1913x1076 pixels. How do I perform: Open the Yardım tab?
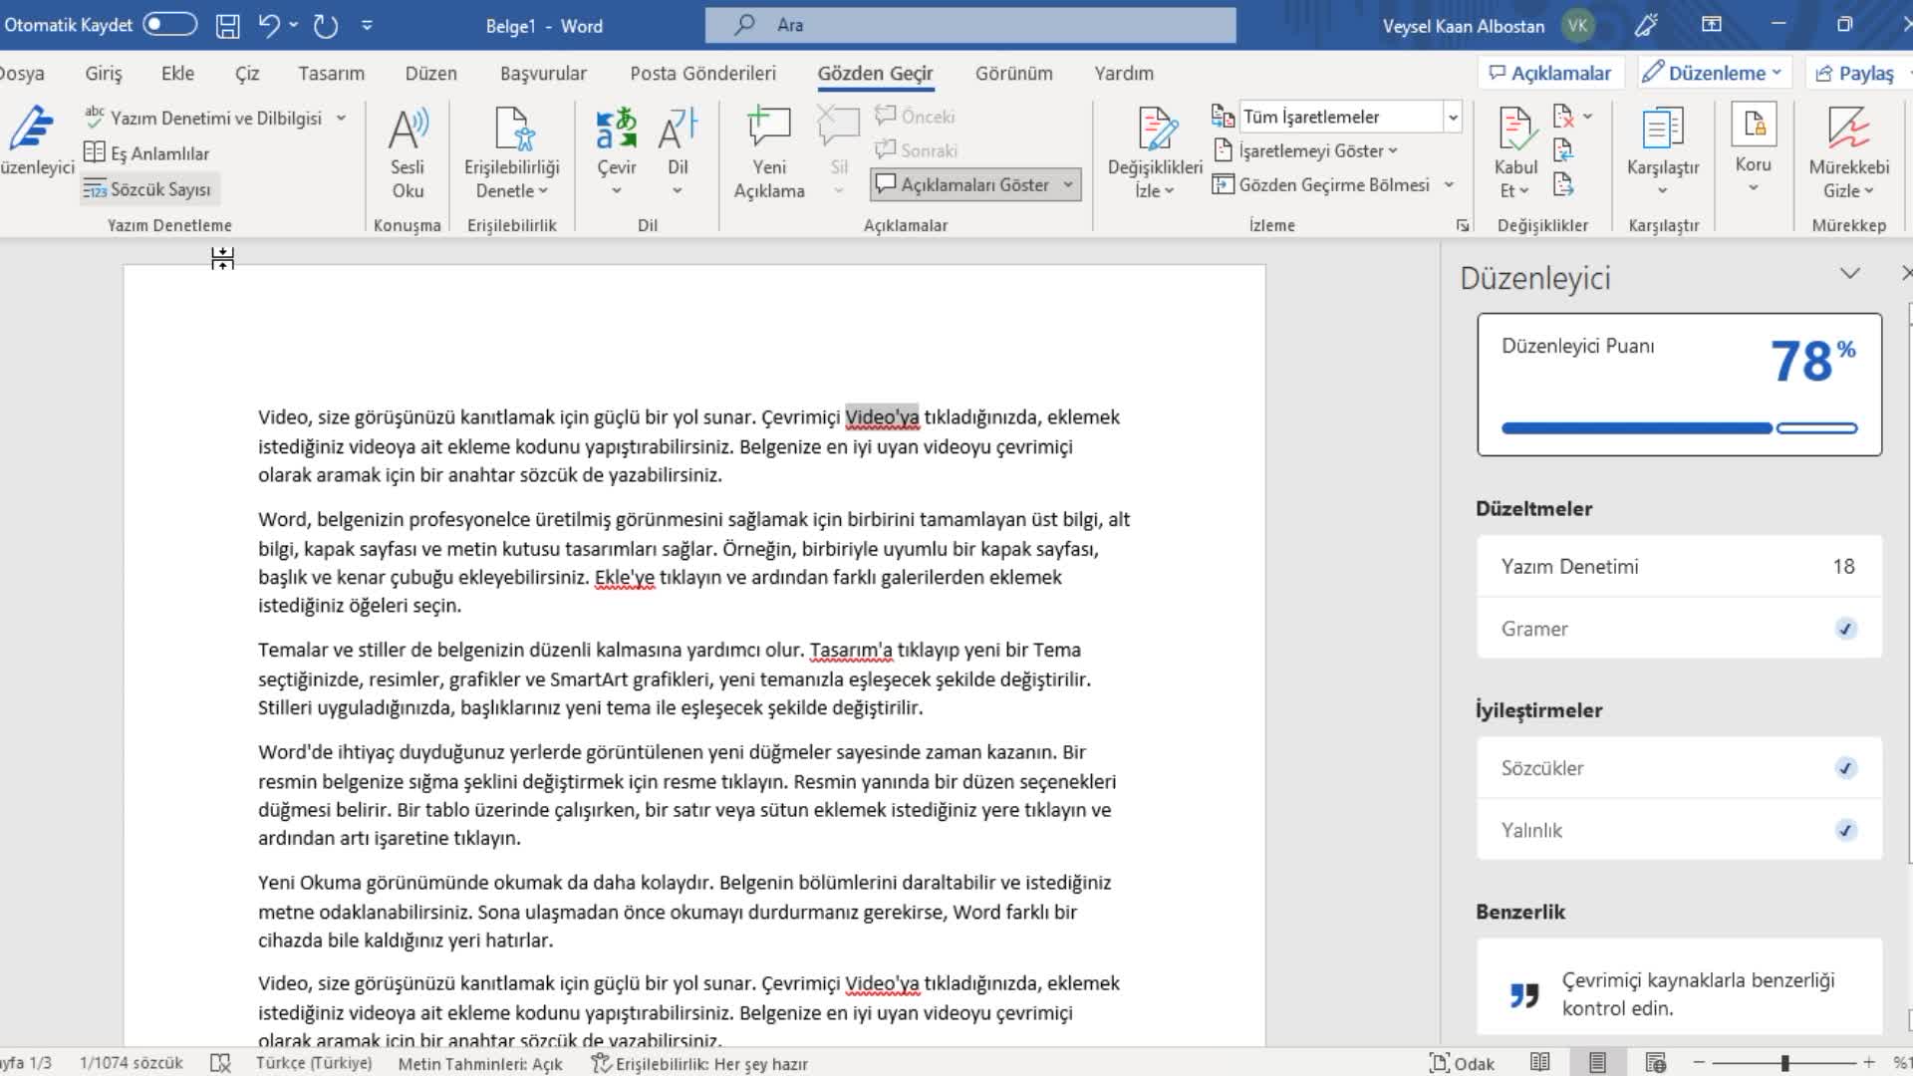point(1124,73)
